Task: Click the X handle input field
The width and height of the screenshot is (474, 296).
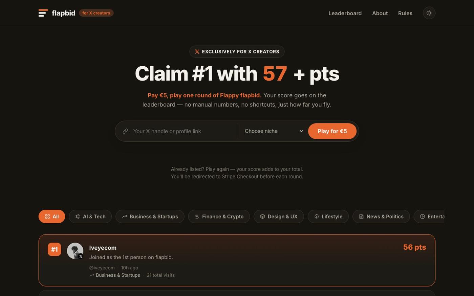Action: click(183, 131)
